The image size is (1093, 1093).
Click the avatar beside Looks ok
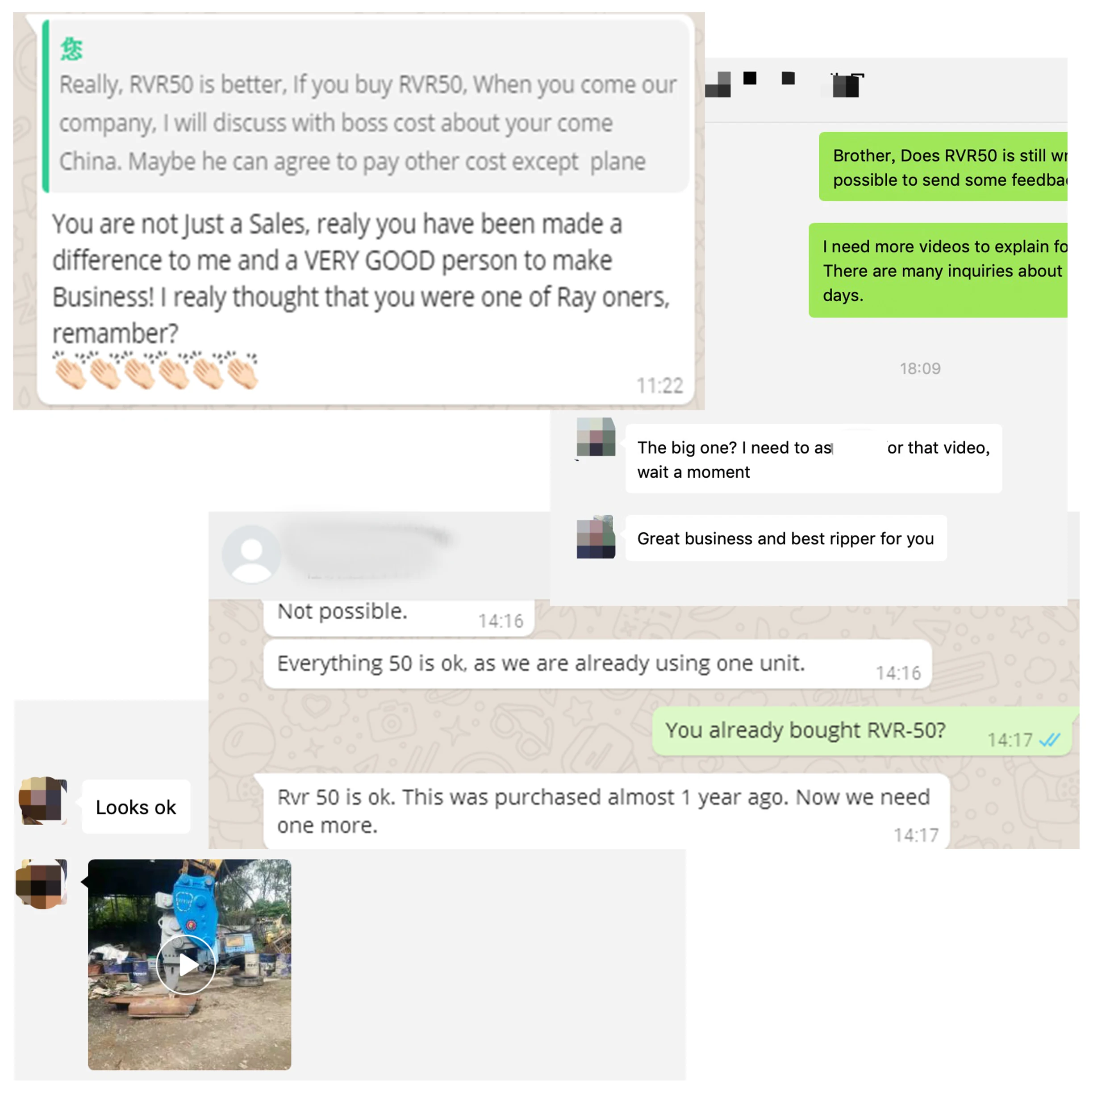(x=44, y=800)
